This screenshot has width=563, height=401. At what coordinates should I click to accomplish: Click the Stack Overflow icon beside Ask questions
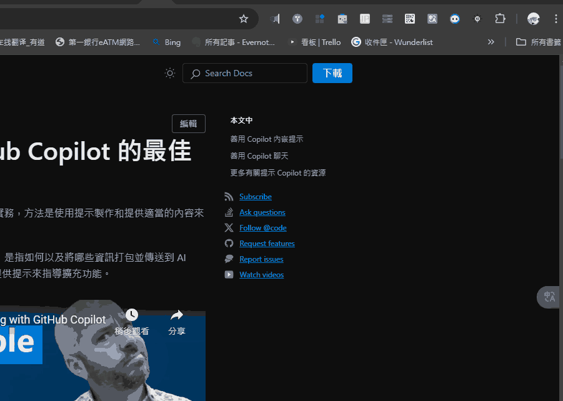(229, 212)
